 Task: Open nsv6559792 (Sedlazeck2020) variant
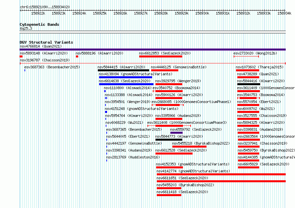pos(196,129)
